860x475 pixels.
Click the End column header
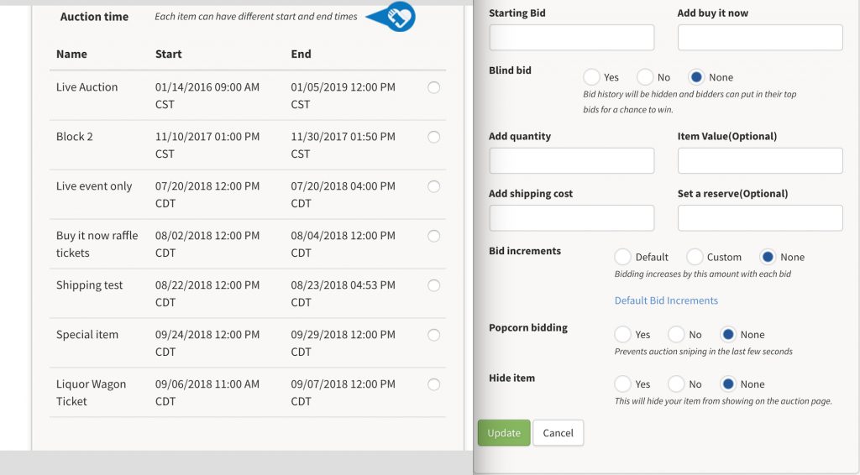point(302,54)
